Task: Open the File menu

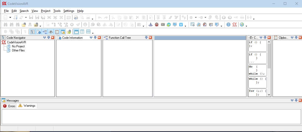Action: tap(6, 11)
